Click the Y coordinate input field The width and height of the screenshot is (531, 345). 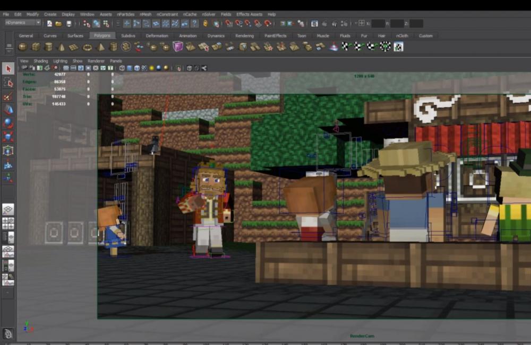[397, 24]
